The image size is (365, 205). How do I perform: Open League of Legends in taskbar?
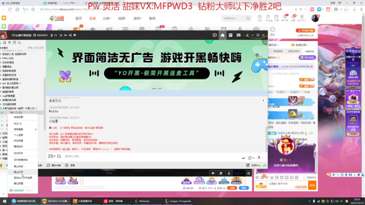tap(178, 201)
